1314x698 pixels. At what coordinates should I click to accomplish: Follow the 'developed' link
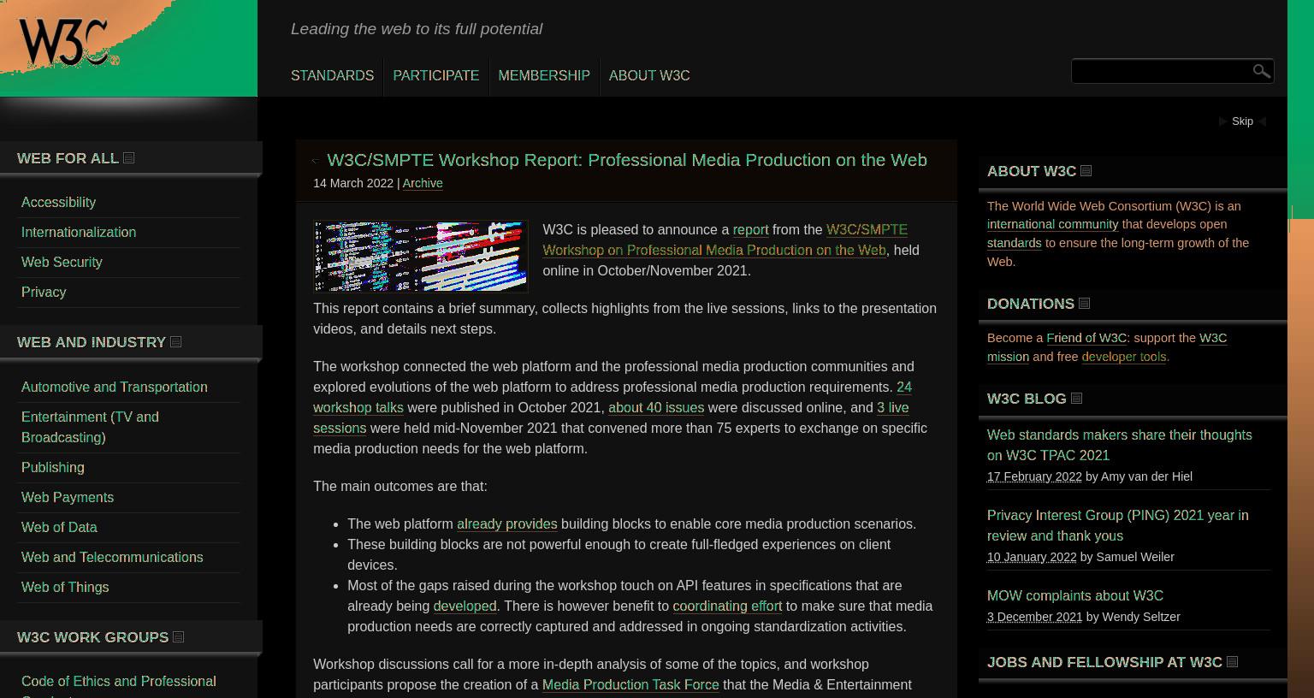tap(465, 606)
